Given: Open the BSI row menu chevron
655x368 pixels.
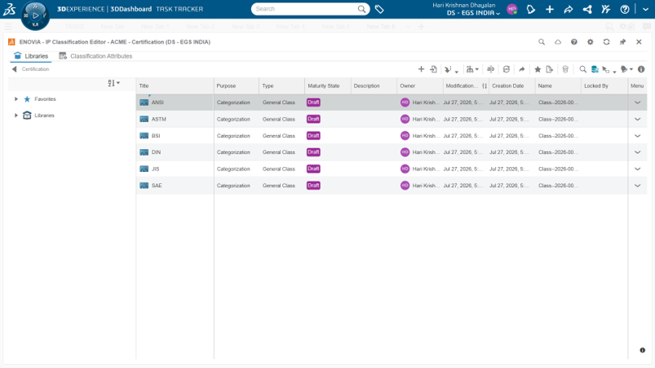Looking at the screenshot, I should (637, 136).
